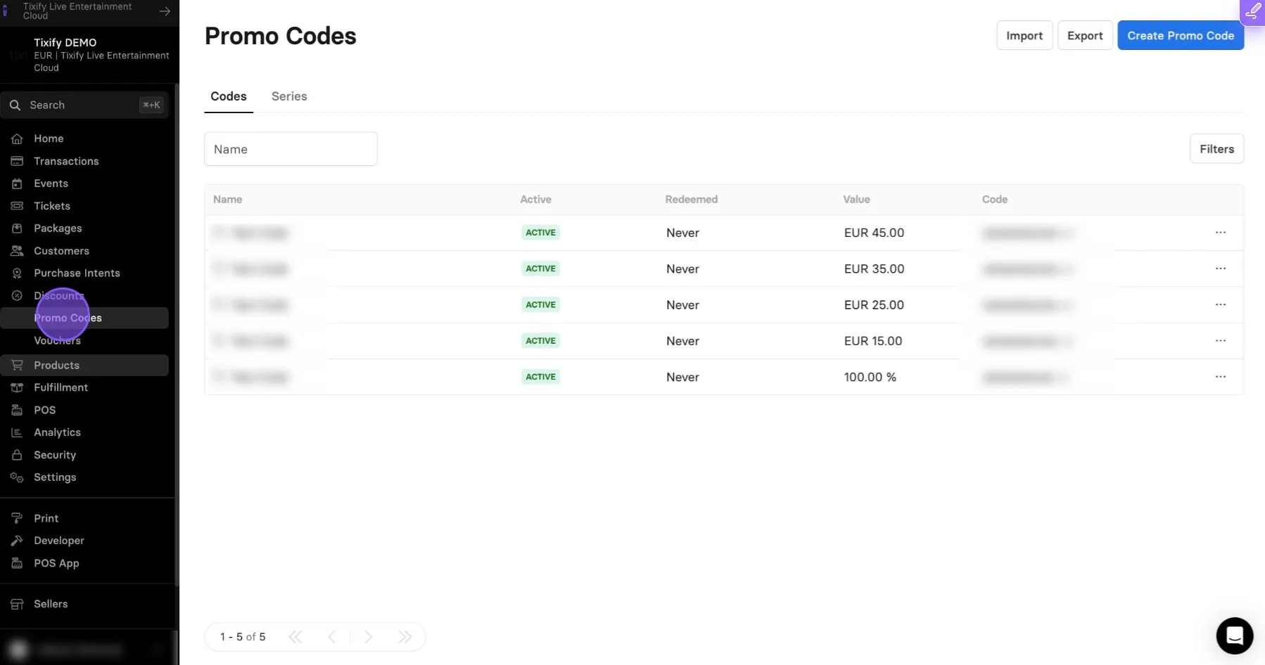Go to the next page of results
Image resolution: width=1265 pixels, height=665 pixels.
pyautogui.click(x=368, y=637)
